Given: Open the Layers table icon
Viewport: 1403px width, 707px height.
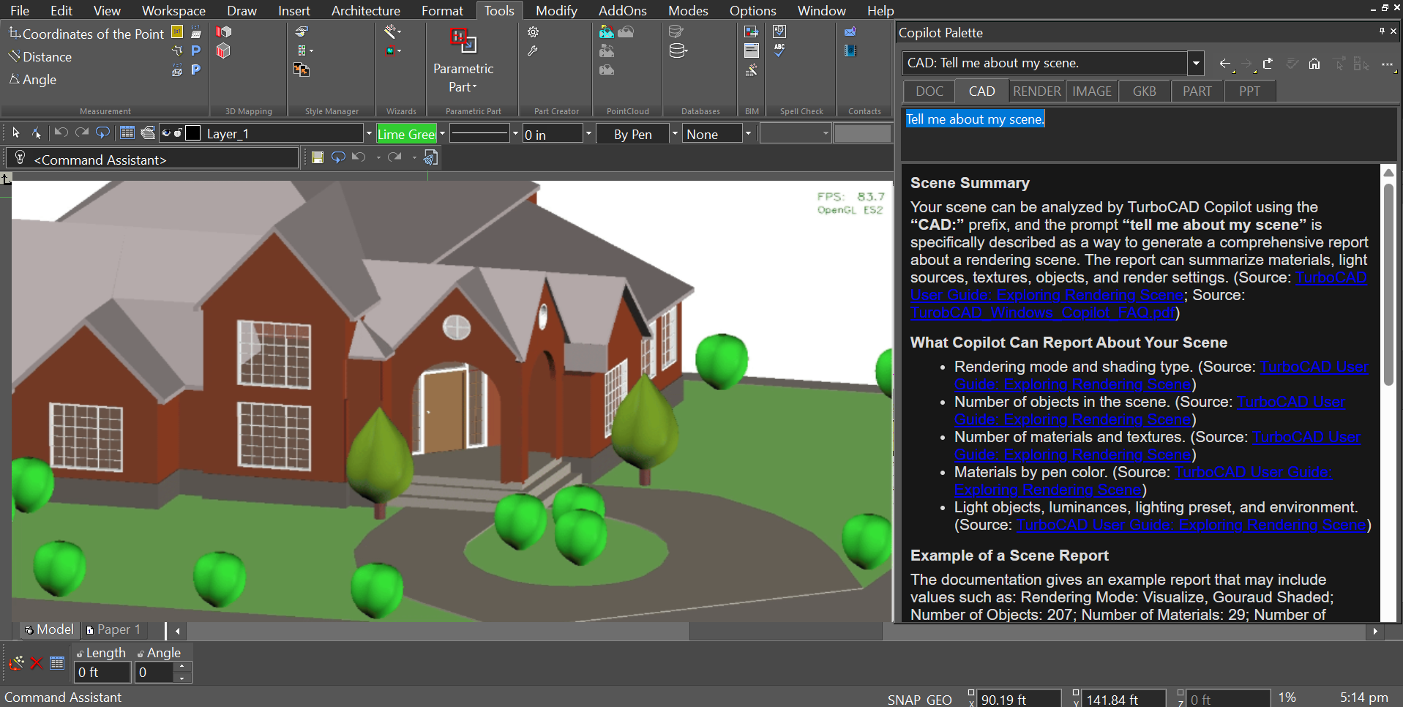Looking at the screenshot, I should pyautogui.click(x=127, y=132).
